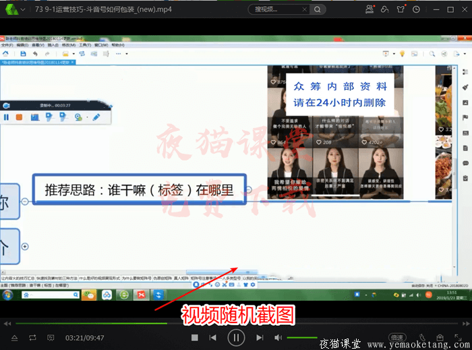Click the search magnifier button in title bar

(318, 9)
